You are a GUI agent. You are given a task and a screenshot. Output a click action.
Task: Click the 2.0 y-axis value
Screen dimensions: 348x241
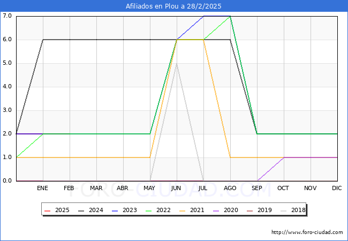[7, 133]
